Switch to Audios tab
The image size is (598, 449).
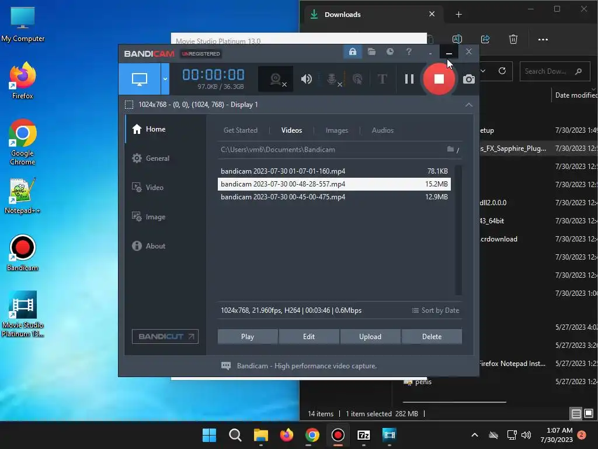(383, 130)
